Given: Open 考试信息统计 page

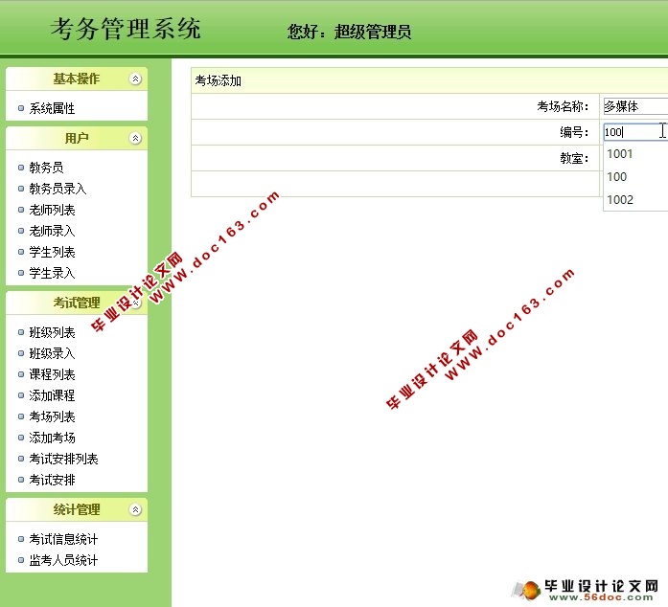Looking at the screenshot, I should click(63, 539).
